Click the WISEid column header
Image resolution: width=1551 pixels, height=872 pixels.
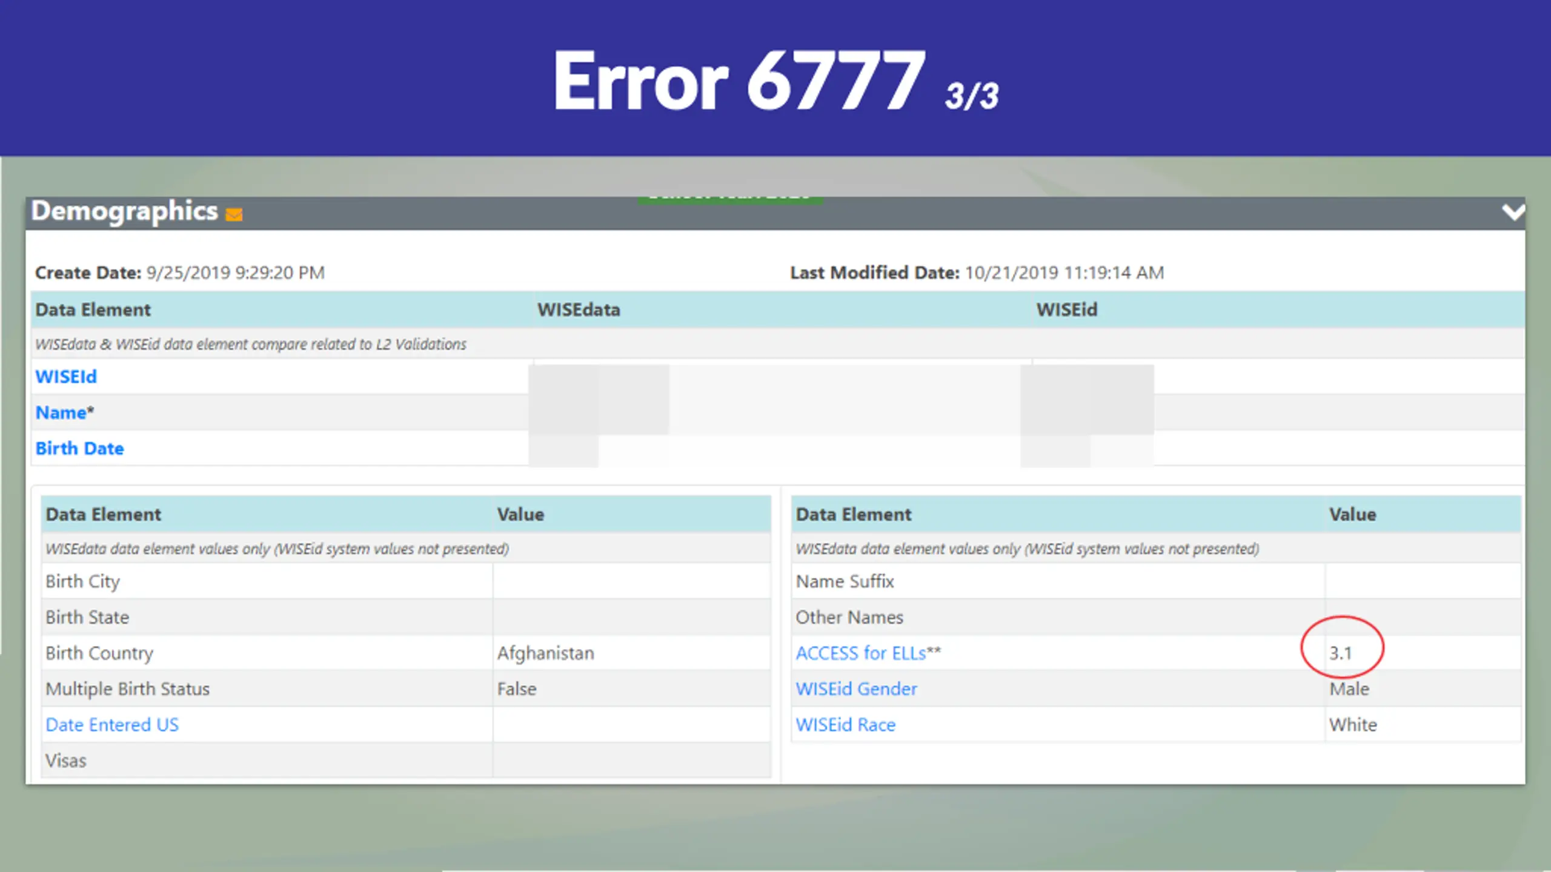tap(1066, 309)
